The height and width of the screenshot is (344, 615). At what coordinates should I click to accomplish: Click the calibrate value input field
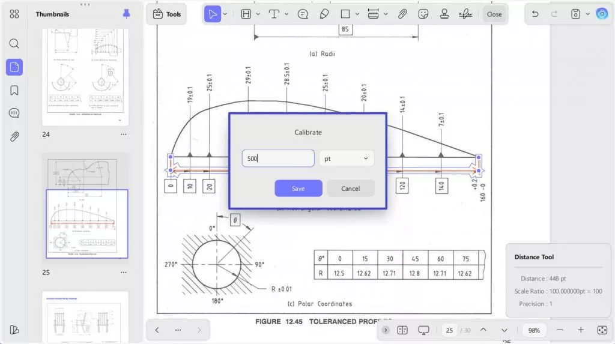278,158
